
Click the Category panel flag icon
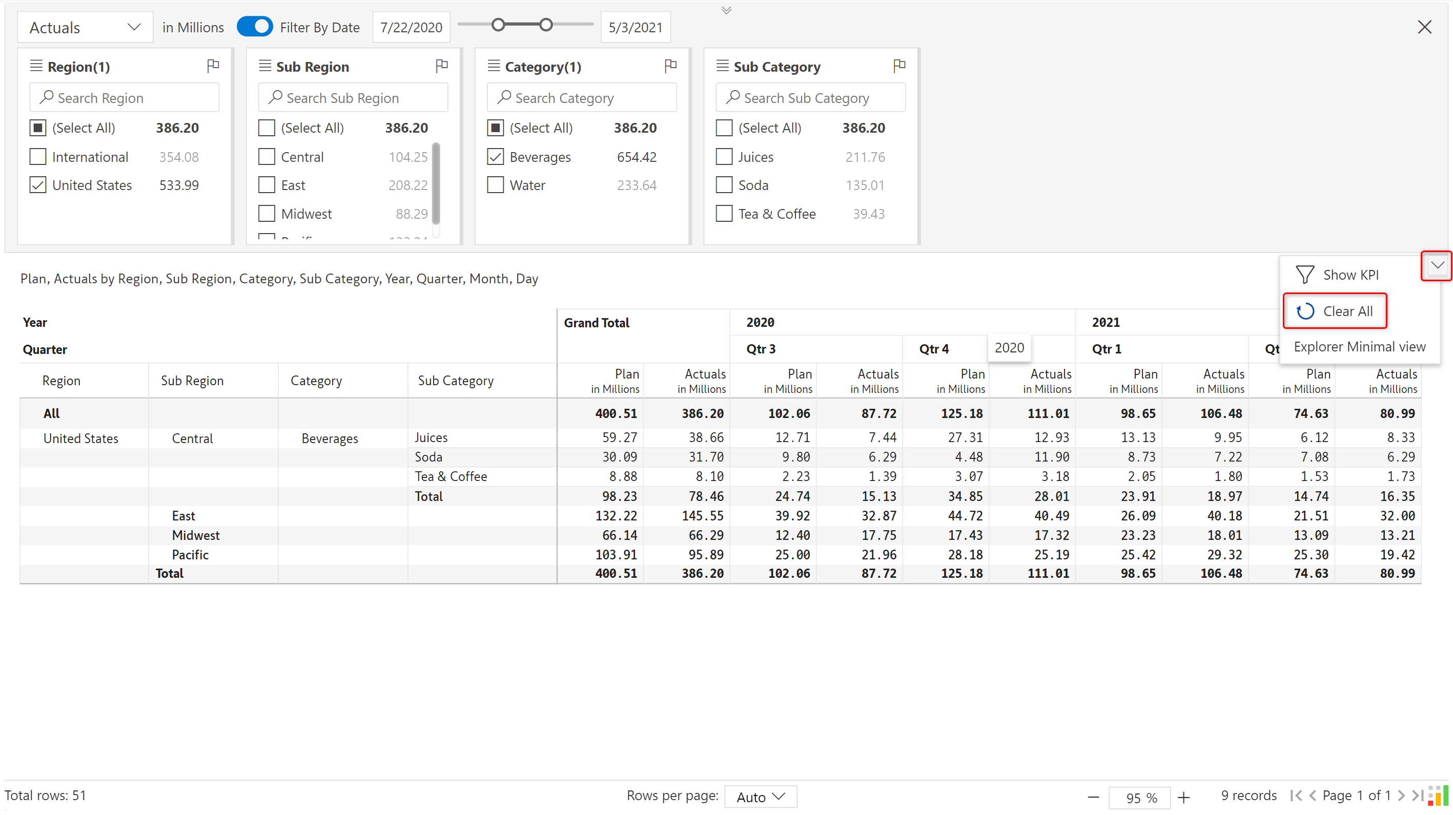[670, 66]
